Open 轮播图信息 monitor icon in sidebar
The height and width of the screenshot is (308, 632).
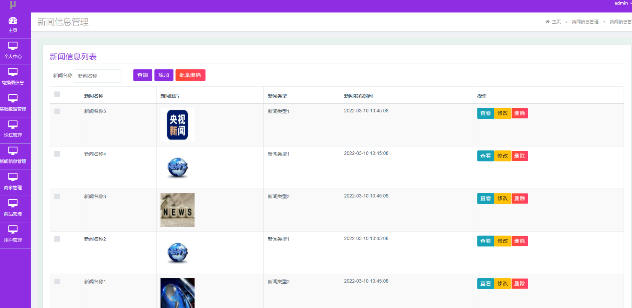[x=13, y=72]
